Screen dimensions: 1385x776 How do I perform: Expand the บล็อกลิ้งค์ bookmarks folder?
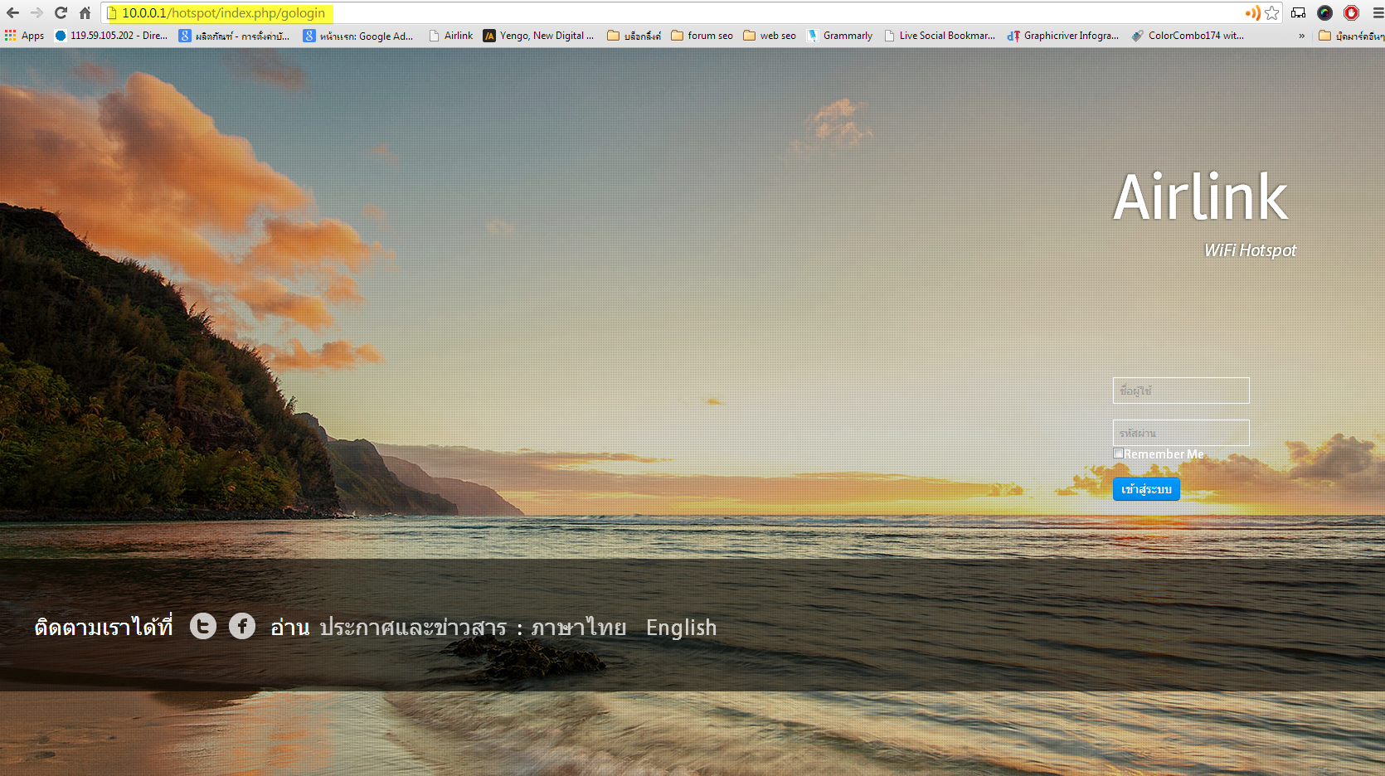coord(634,36)
